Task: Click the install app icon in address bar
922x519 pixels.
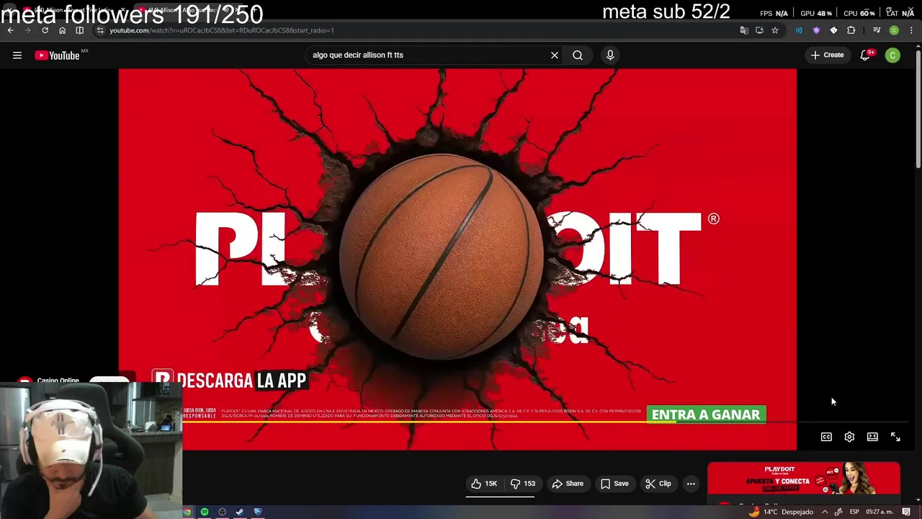Action: 759,30
